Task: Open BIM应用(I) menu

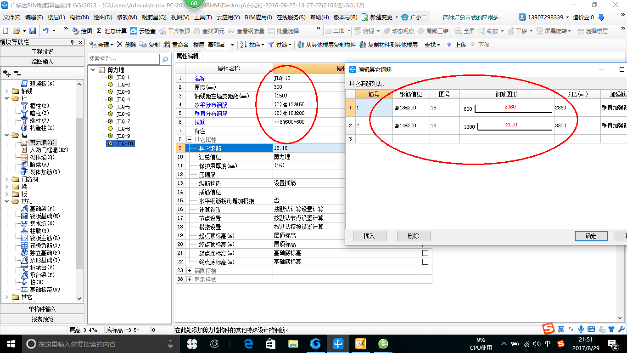Action: point(258,17)
